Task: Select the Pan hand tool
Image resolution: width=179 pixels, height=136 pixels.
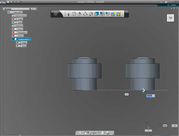Action: tap(85, 133)
